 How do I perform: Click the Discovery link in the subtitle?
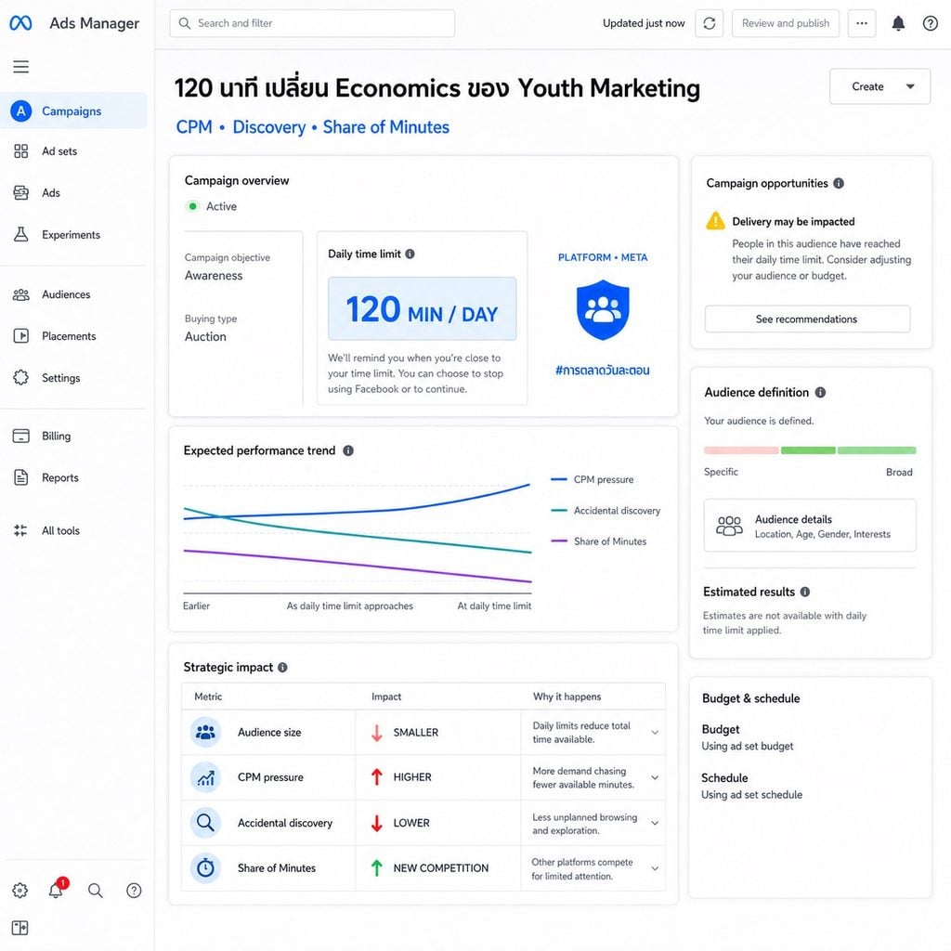click(x=269, y=127)
